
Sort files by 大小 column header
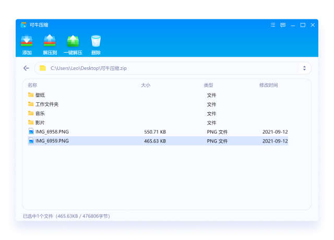tap(146, 85)
